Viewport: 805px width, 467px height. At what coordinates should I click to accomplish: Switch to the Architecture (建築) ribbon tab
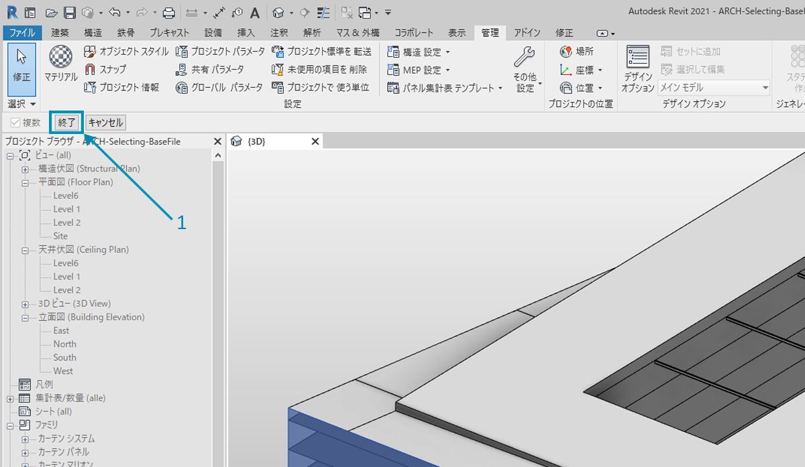point(60,33)
